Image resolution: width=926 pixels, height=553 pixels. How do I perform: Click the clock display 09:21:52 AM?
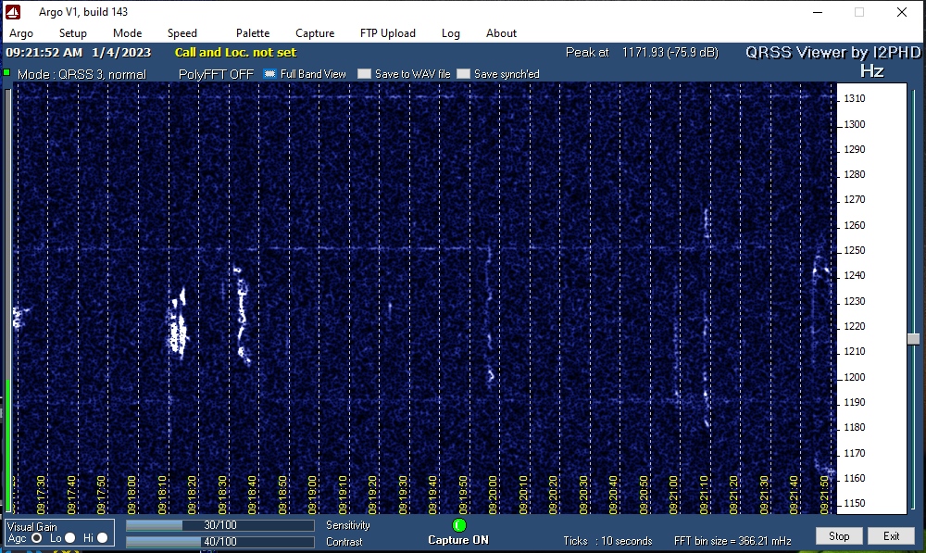[44, 52]
